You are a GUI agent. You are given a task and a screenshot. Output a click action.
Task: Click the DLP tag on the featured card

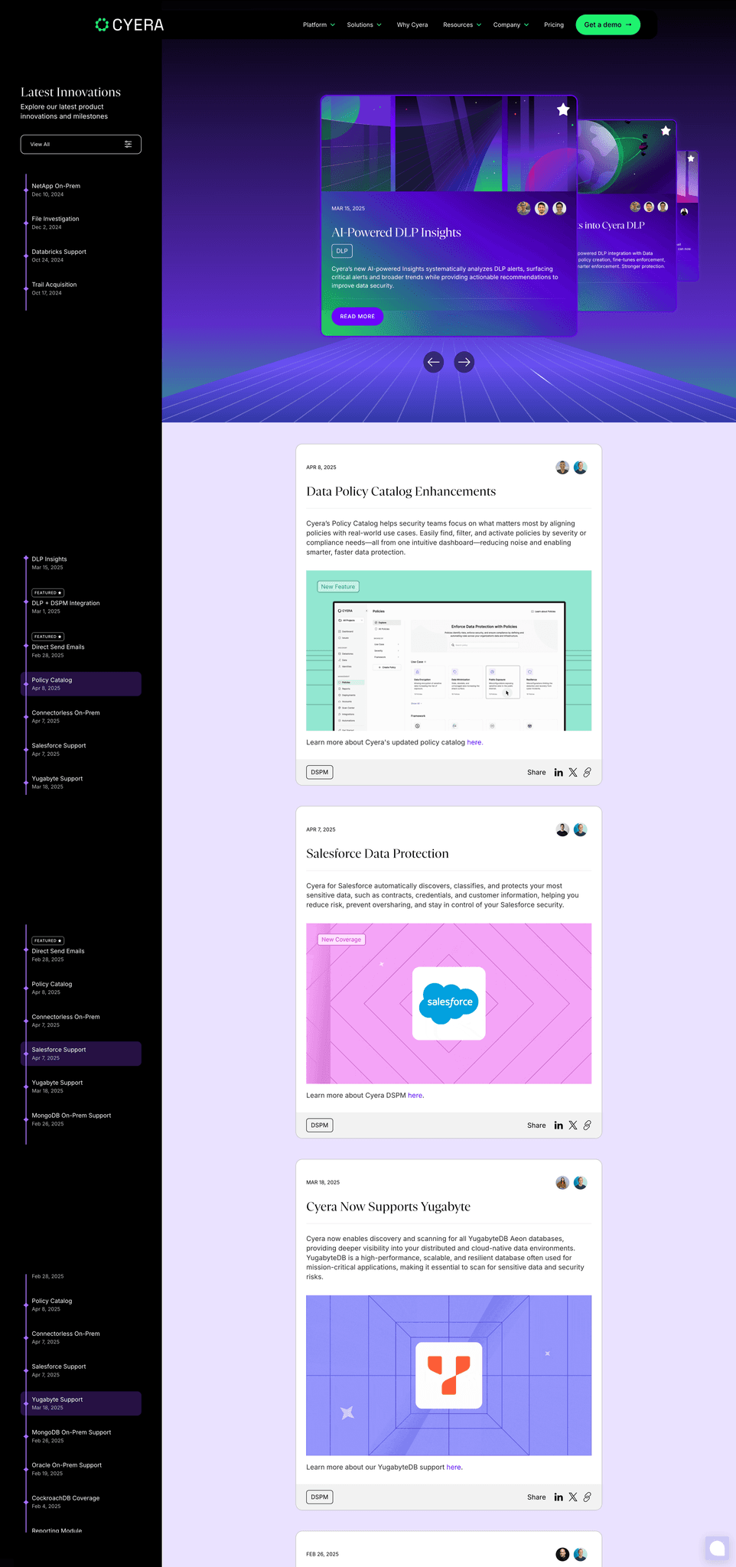(x=342, y=251)
